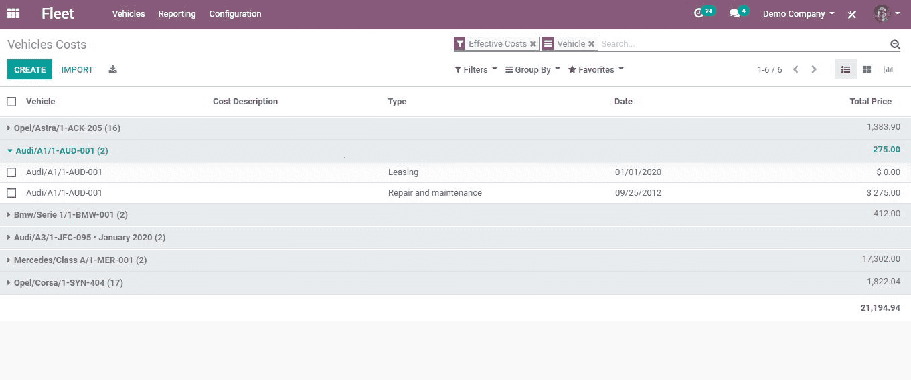Sort by Date column header
This screenshot has height=380, width=911.
point(623,102)
